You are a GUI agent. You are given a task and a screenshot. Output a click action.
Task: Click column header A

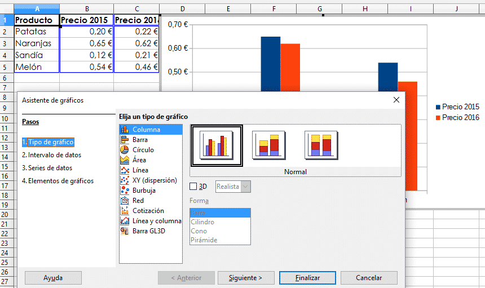click(x=37, y=9)
